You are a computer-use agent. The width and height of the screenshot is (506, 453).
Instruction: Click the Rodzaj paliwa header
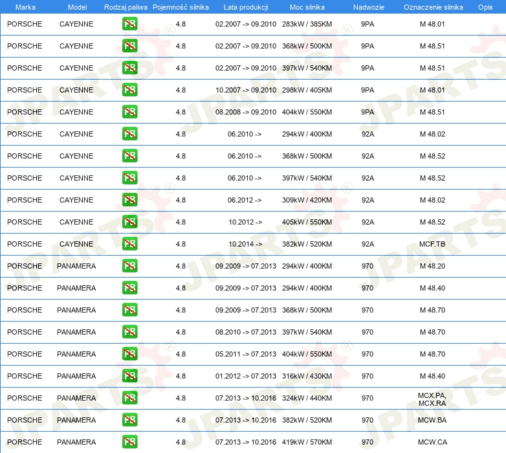pos(126,6)
